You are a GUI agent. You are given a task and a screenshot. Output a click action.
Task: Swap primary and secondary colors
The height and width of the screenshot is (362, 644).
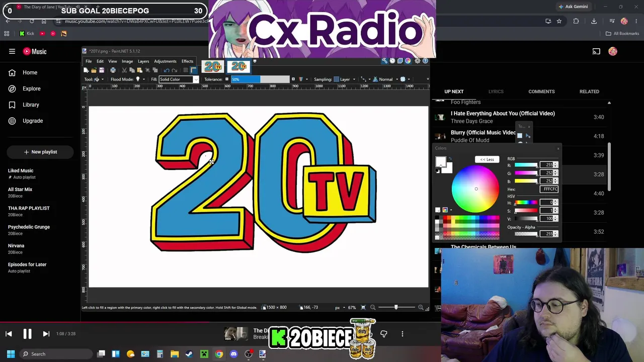(x=450, y=159)
